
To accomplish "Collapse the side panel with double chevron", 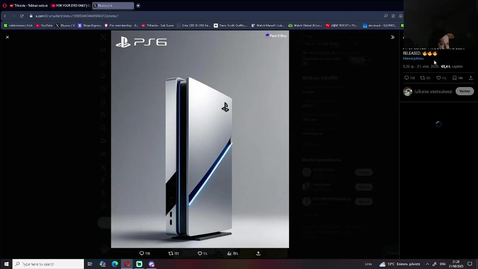I will (x=392, y=37).
